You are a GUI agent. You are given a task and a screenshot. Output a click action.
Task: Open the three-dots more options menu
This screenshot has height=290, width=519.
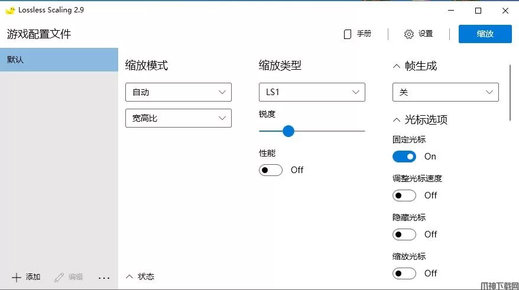pyautogui.click(x=104, y=278)
